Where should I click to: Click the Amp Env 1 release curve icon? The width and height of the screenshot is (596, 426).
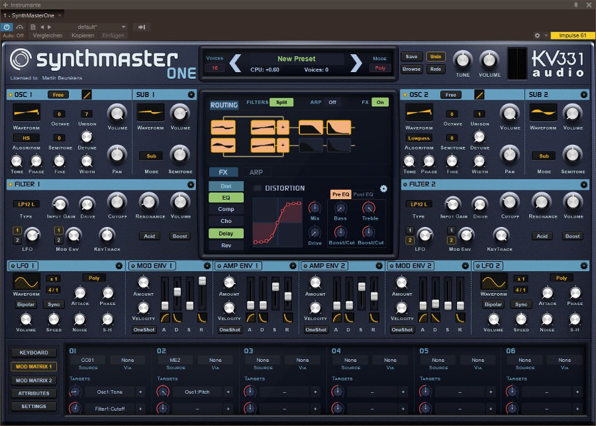288,318
